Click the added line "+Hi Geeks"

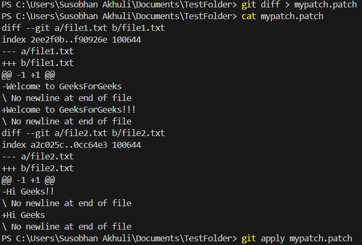[24, 215]
